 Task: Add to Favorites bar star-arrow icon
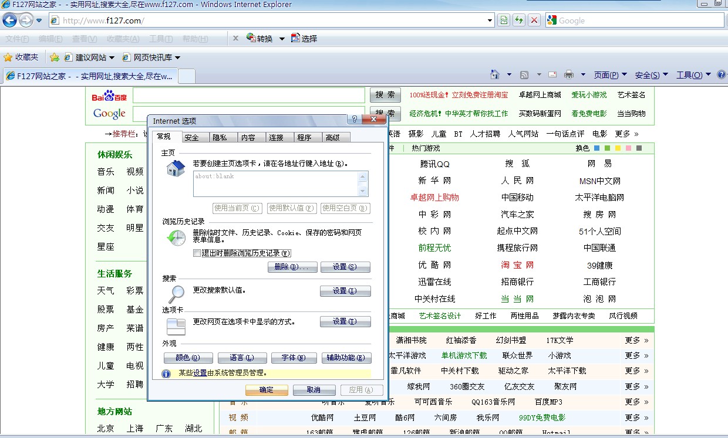click(55, 57)
